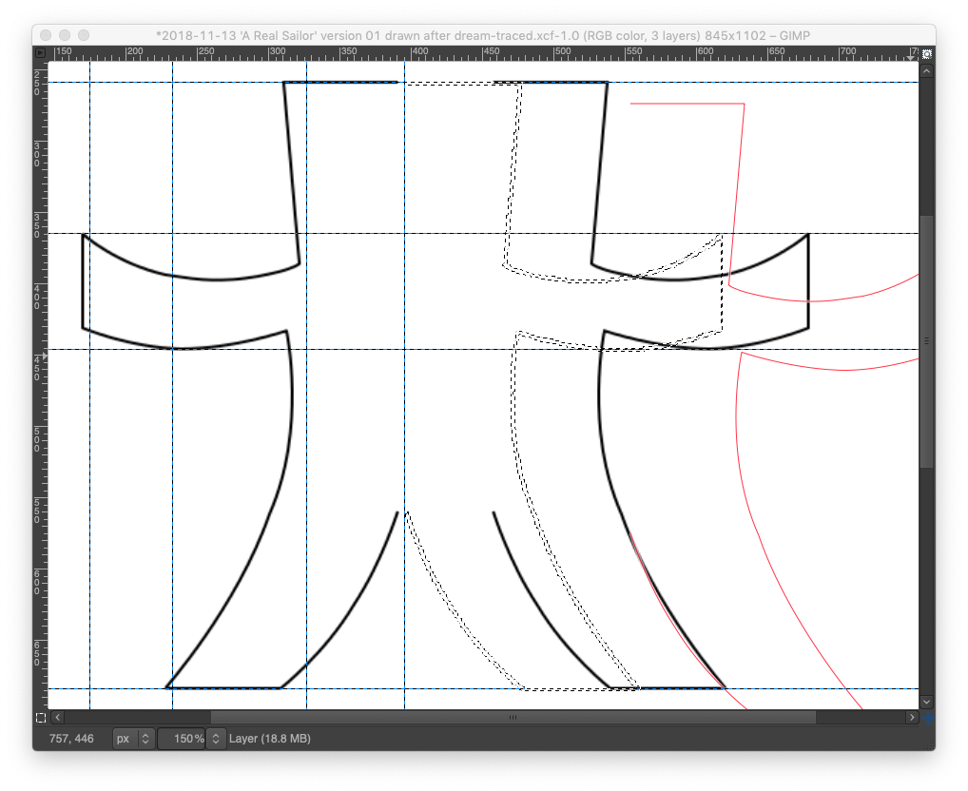968x791 pixels.
Task: Click the yellow macOS minimize window button
Action: (x=65, y=34)
